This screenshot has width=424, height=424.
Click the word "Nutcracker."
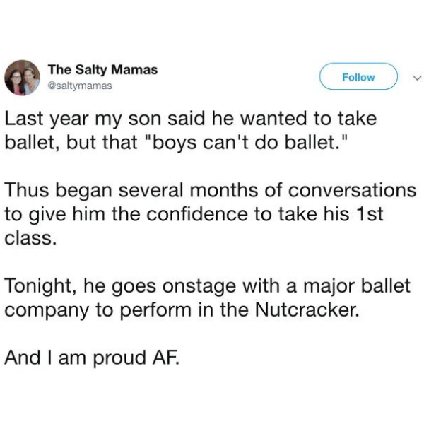tap(307, 310)
